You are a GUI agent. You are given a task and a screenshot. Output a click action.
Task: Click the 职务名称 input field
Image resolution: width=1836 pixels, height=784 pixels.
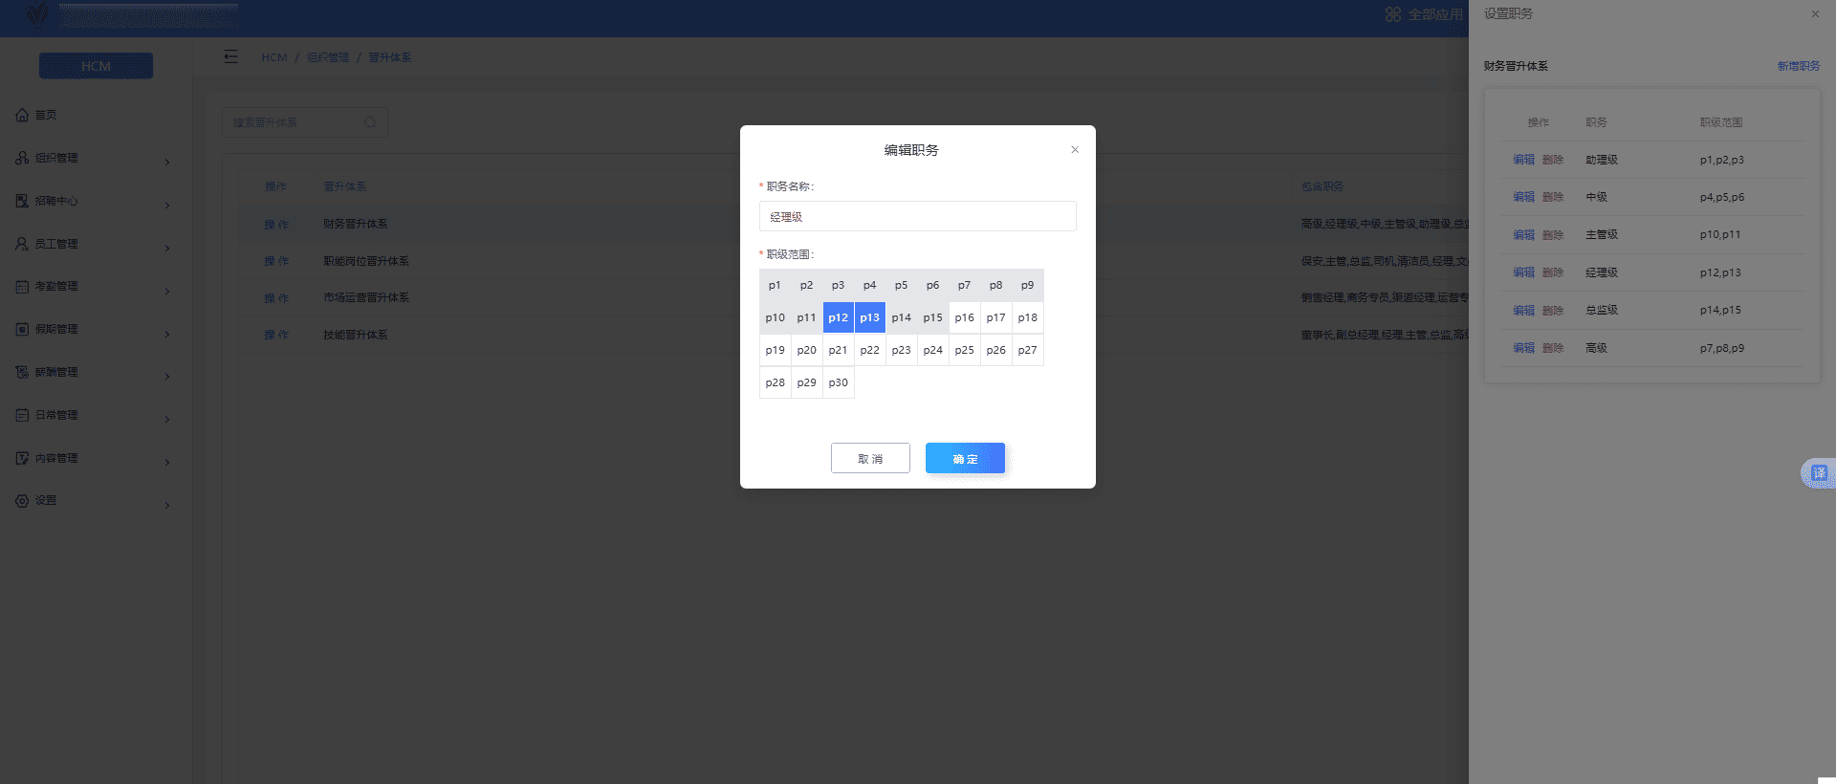click(917, 217)
